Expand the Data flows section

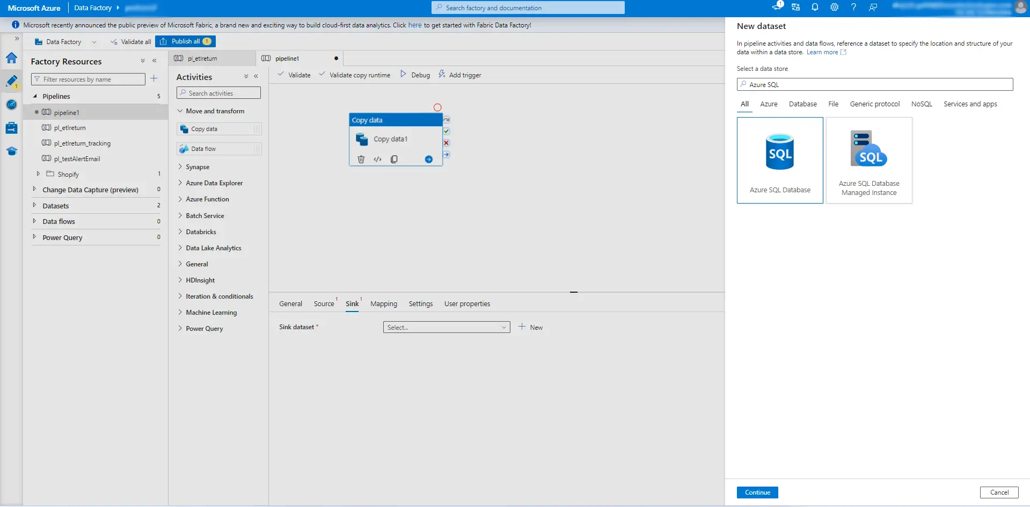[34, 221]
